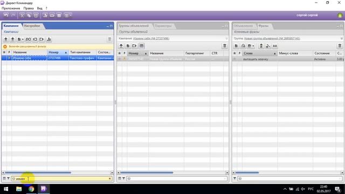Open filter funnel dropdown in Campaigns panel

click(x=8, y=178)
